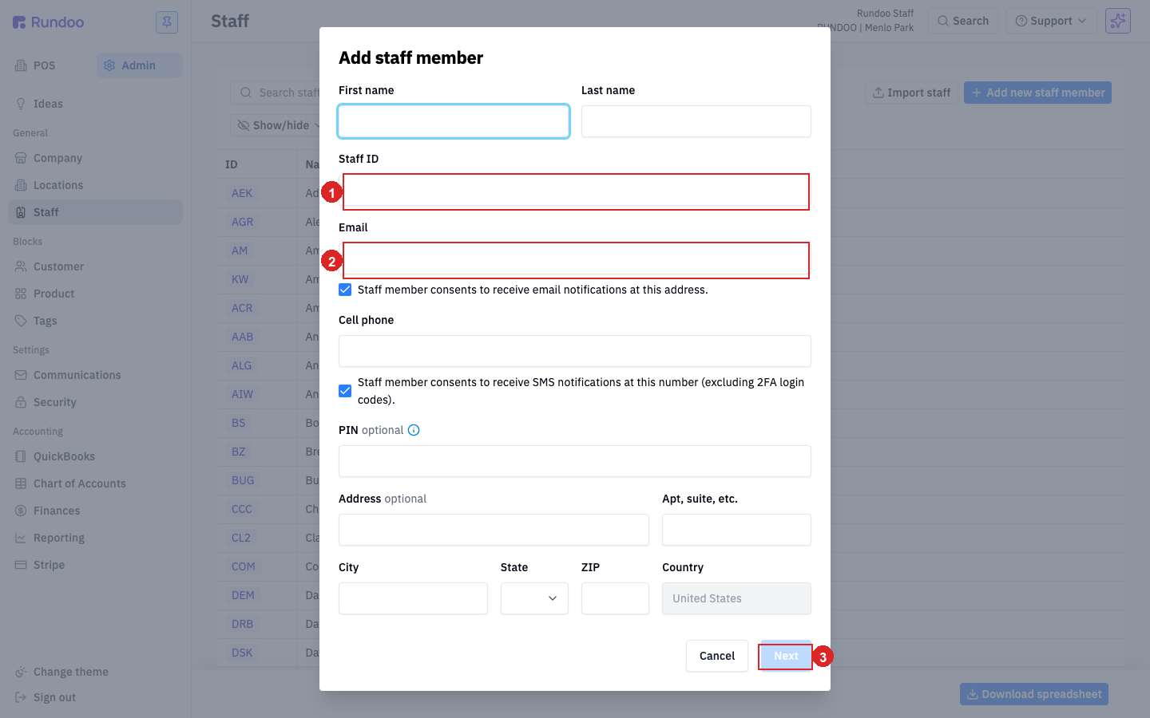The image size is (1150, 718).
Task: Click staff ID COM in table
Action: pos(243,566)
